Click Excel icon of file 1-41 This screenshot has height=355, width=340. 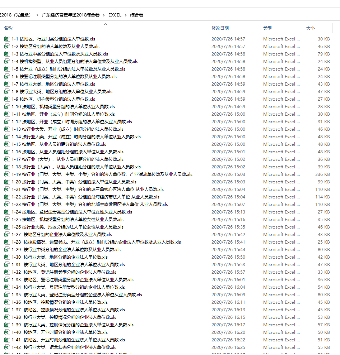click(7, 340)
